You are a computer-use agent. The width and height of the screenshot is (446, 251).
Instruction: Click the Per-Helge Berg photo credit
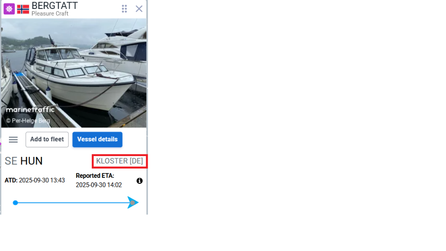[x=28, y=121]
